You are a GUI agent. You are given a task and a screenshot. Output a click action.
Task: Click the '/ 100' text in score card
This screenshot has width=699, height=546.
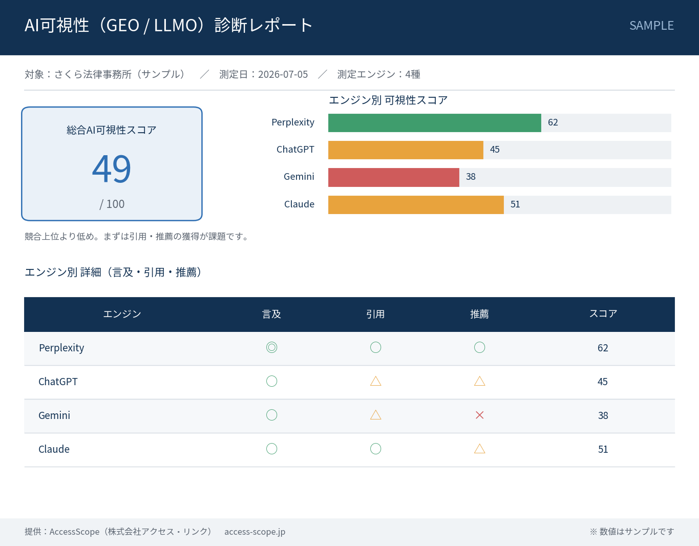point(112,204)
